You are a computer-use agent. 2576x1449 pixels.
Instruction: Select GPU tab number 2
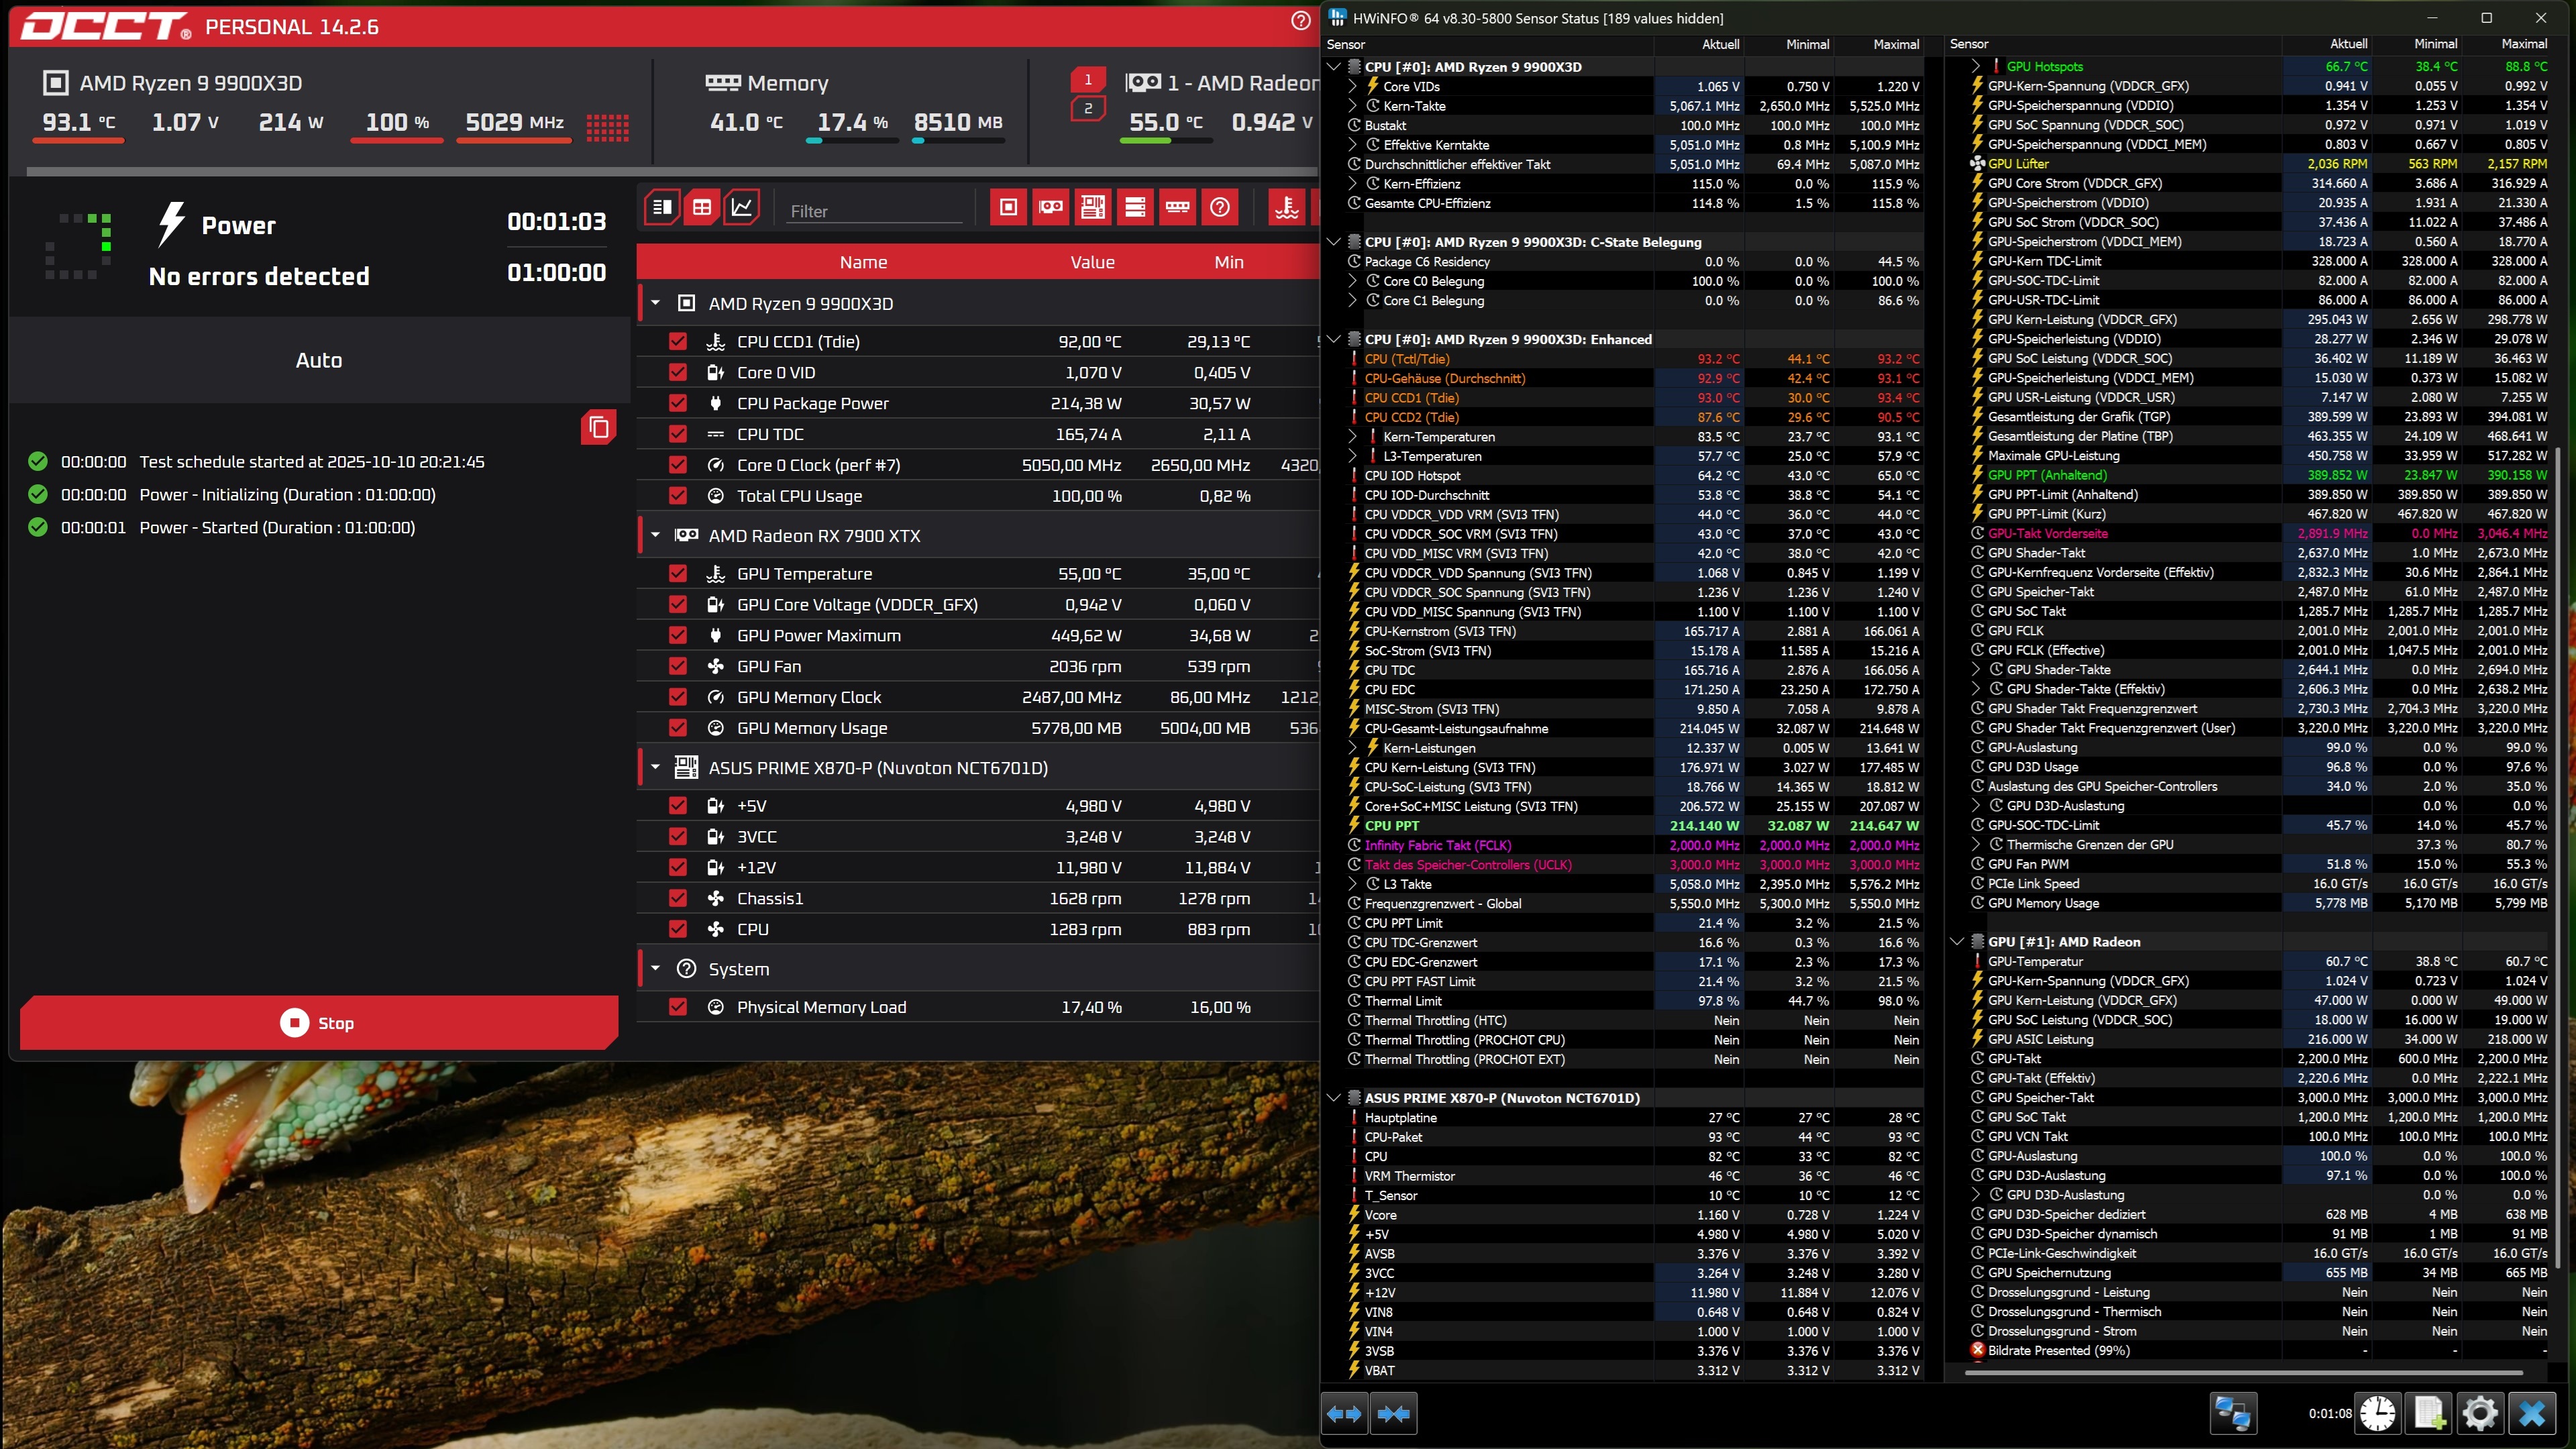1088,108
